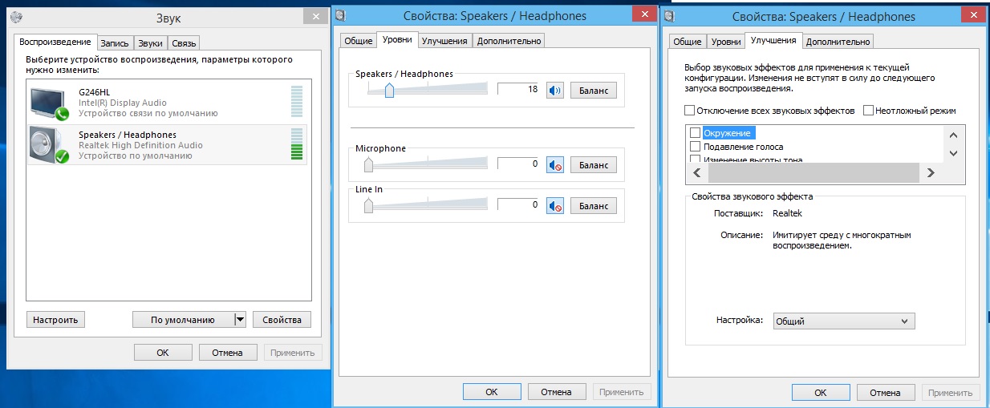Toggle the Неотложный режим checkbox
The height and width of the screenshot is (408, 990).
(868, 111)
